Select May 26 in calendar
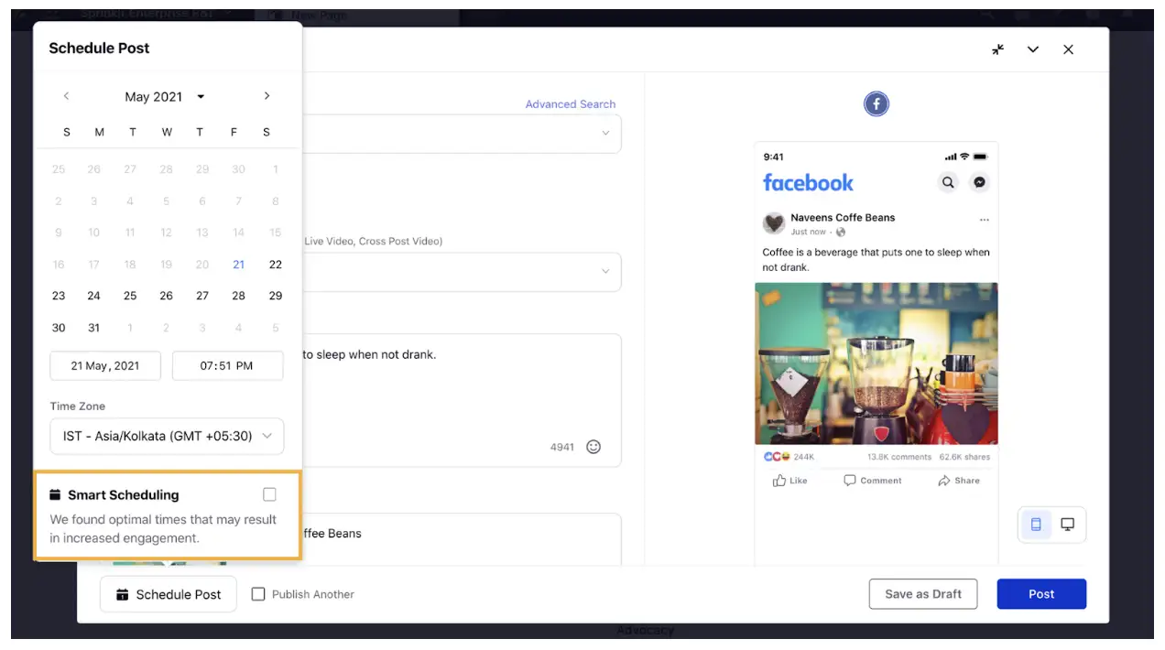This screenshot has height=650, width=1165. point(166,296)
